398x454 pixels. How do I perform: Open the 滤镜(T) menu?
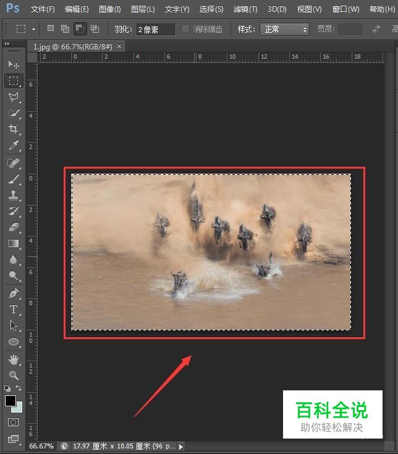(x=245, y=9)
